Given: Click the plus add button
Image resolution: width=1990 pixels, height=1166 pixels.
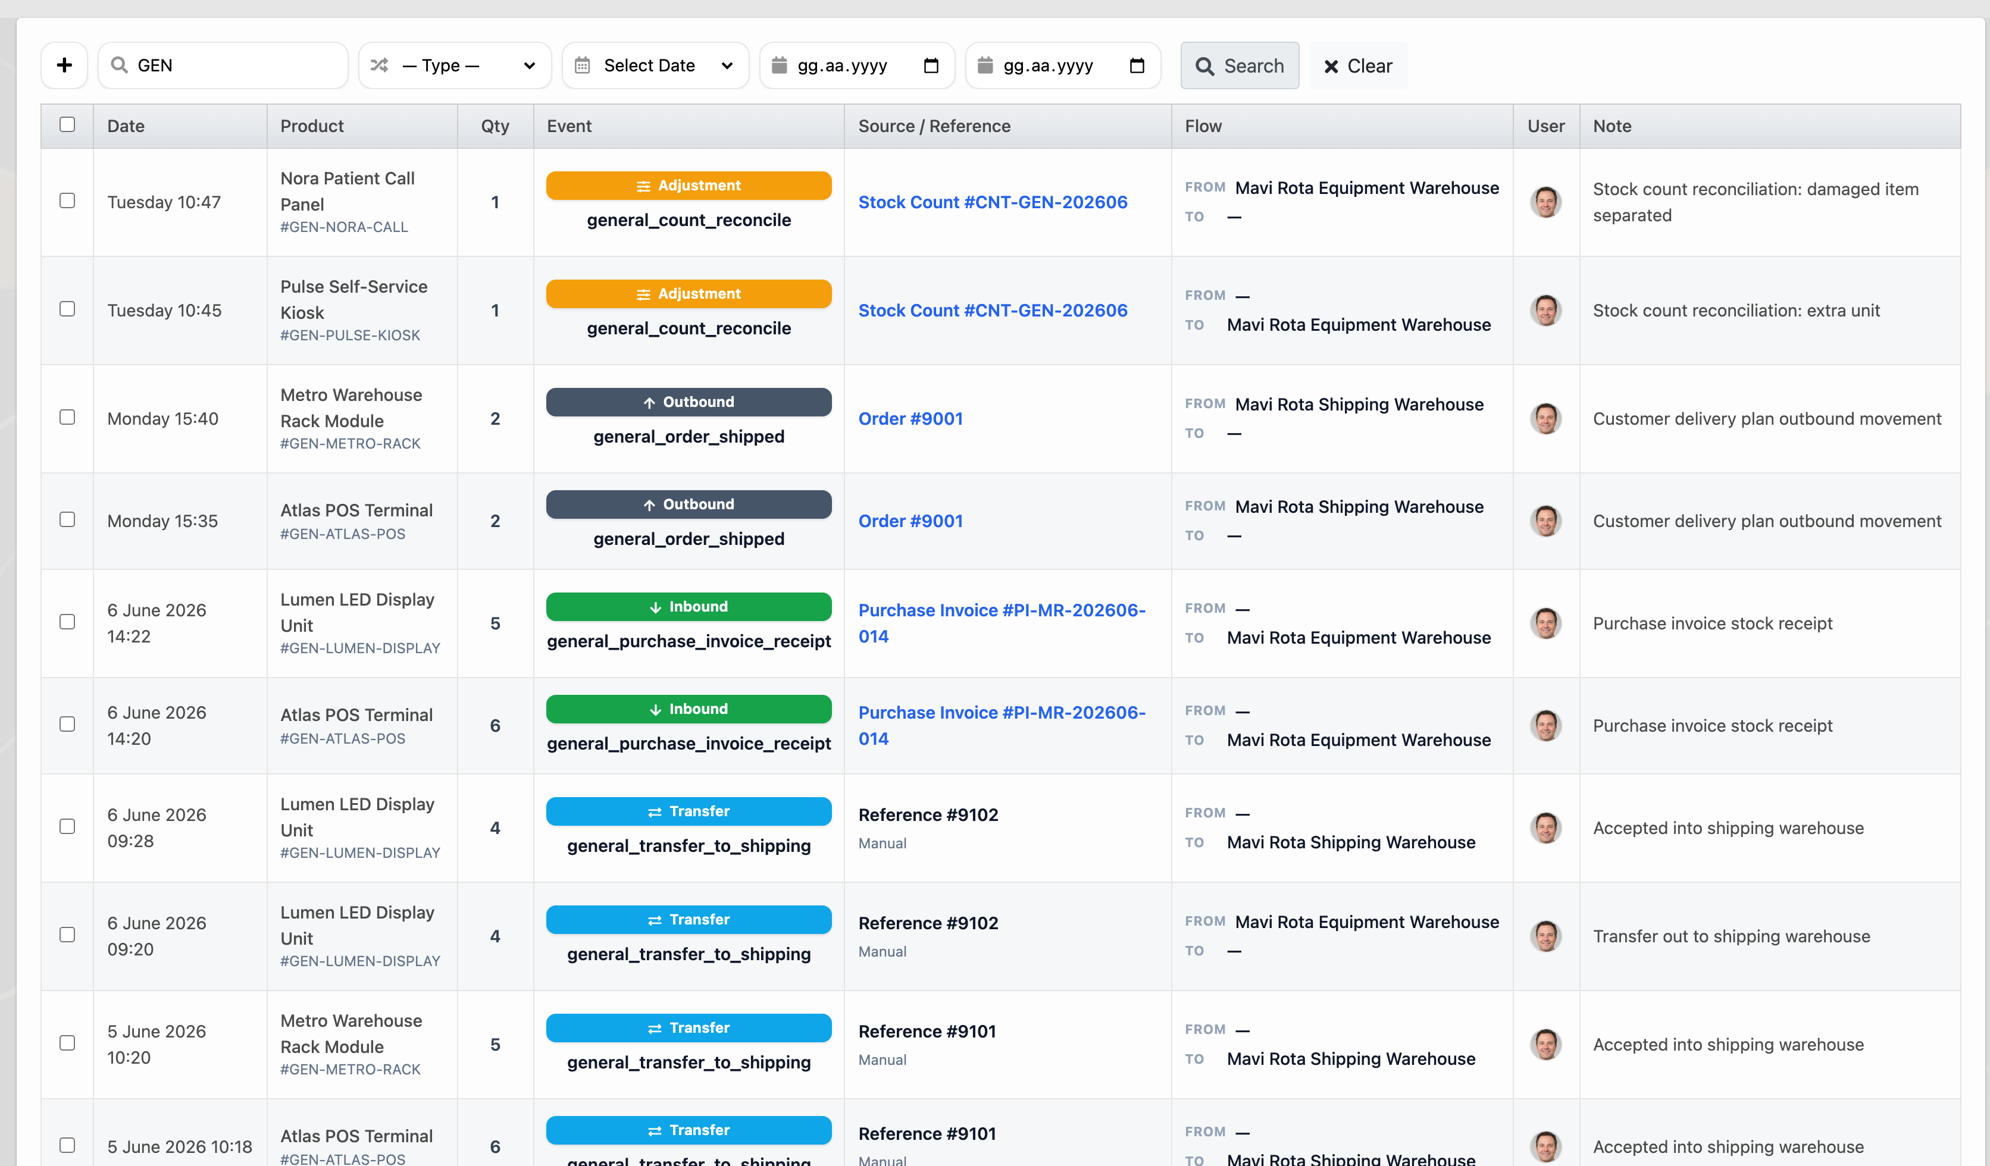Looking at the screenshot, I should click(65, 65).
